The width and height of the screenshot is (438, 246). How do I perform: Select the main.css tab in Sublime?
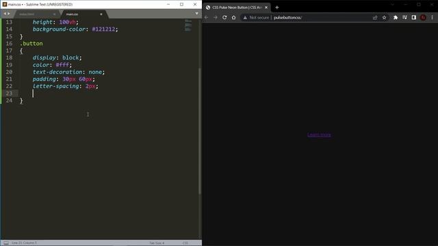72,14
